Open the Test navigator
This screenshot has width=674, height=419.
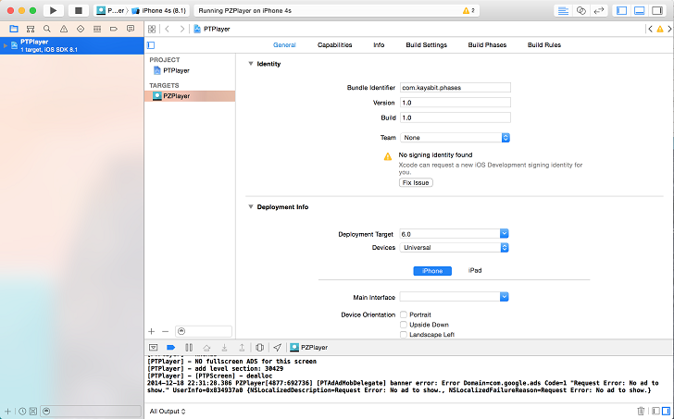point(81,29)
